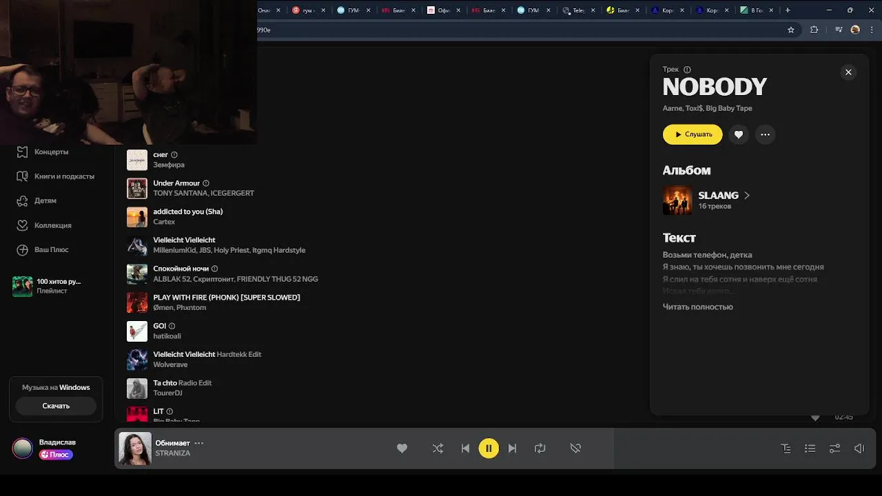Screen dimensions: 882x496
Task: Click explicit icon next to снег
Action: click(x=174, y=155)
